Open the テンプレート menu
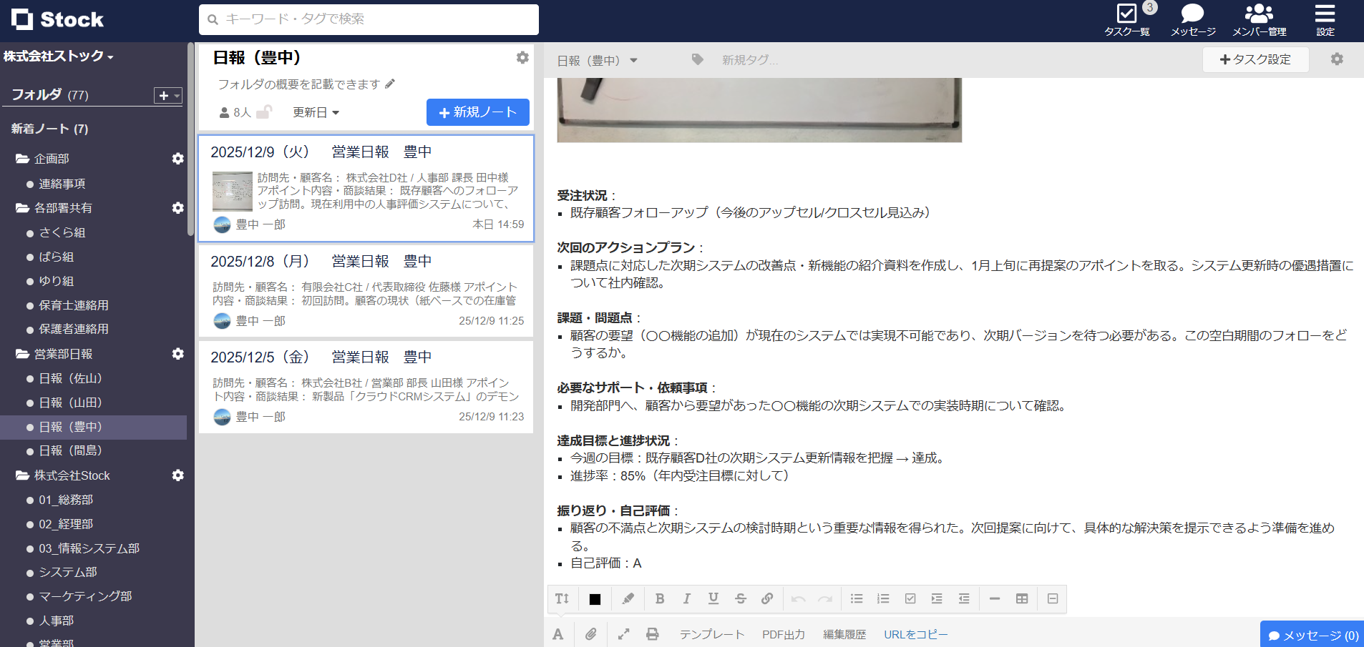Screen dimensions: 1364x647 coord(711,634)
